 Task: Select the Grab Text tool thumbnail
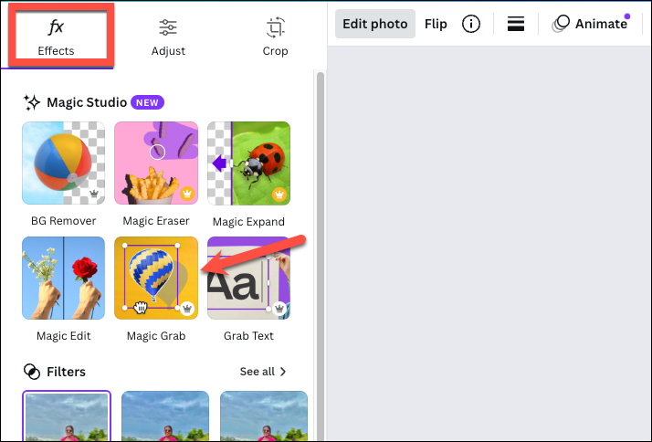click(x=248, y=278)
